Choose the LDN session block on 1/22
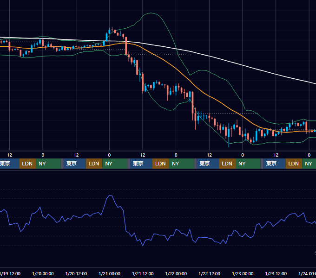This screenshot has width=316, height=278. (227, 164)
